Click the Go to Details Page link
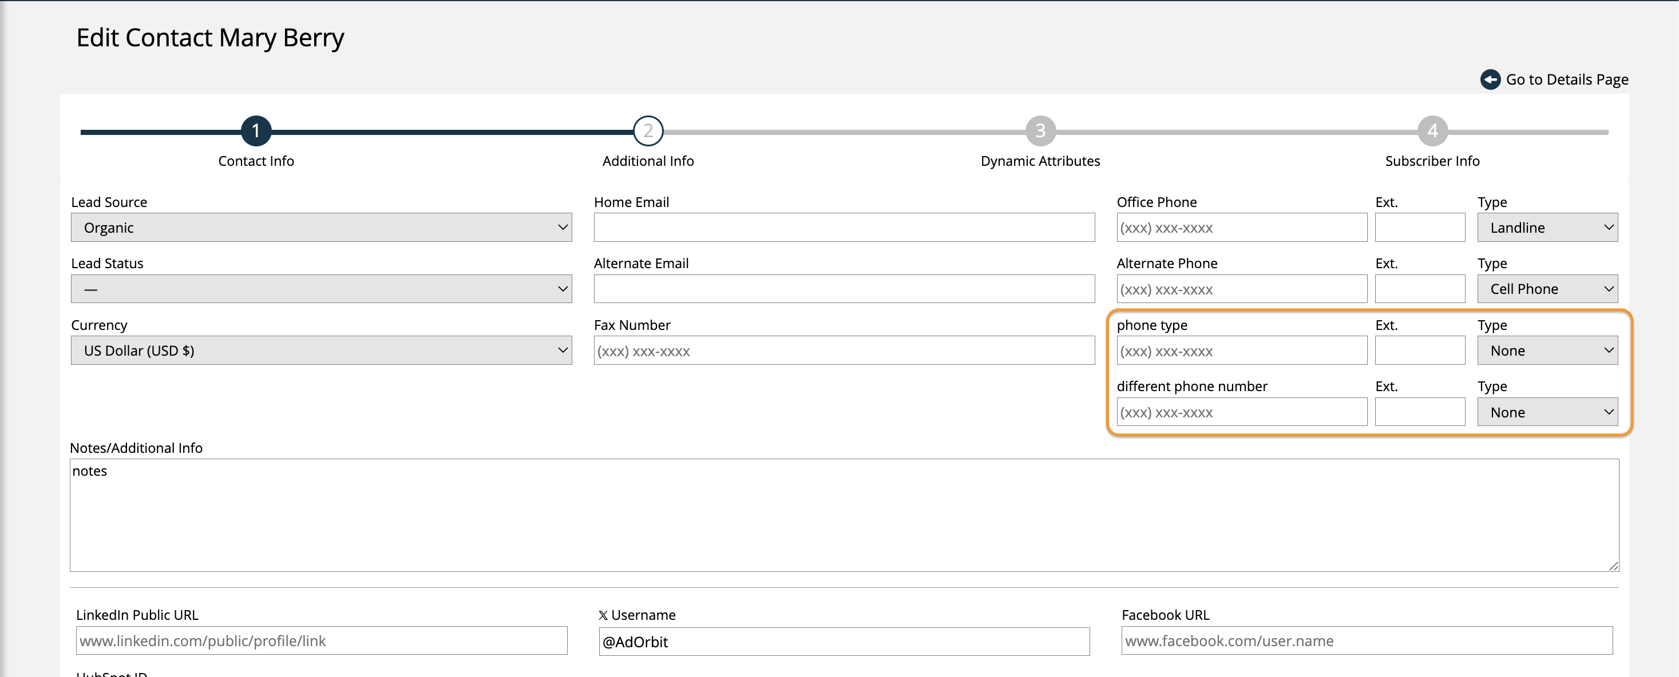1679x677 pixels. (1566, 79)
